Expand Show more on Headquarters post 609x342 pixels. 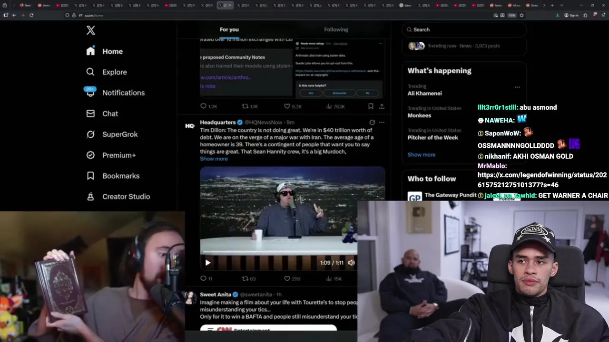click(214, 159)
